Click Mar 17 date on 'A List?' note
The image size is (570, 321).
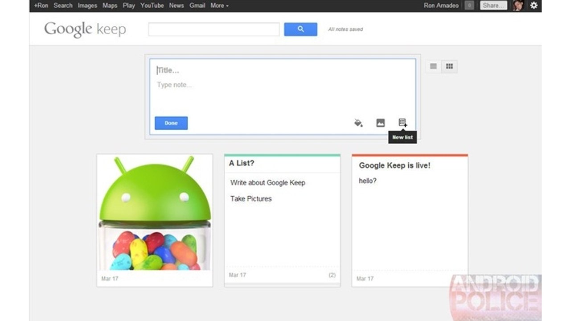click(237, 275)
